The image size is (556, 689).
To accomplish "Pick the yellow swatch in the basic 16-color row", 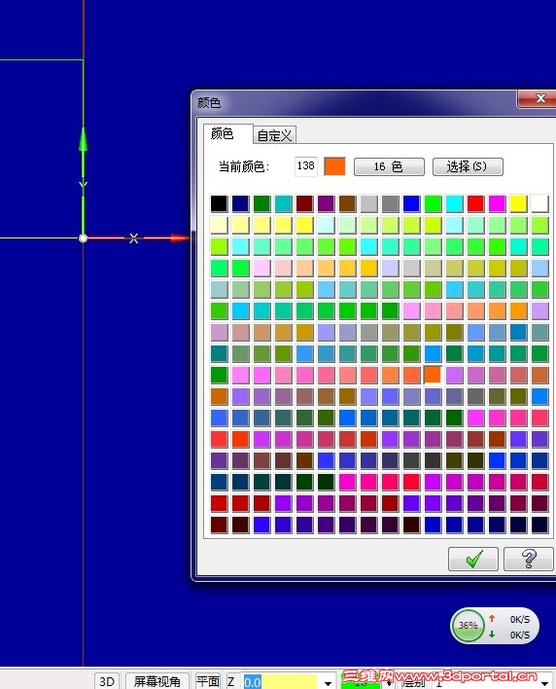I will [518, 204].
